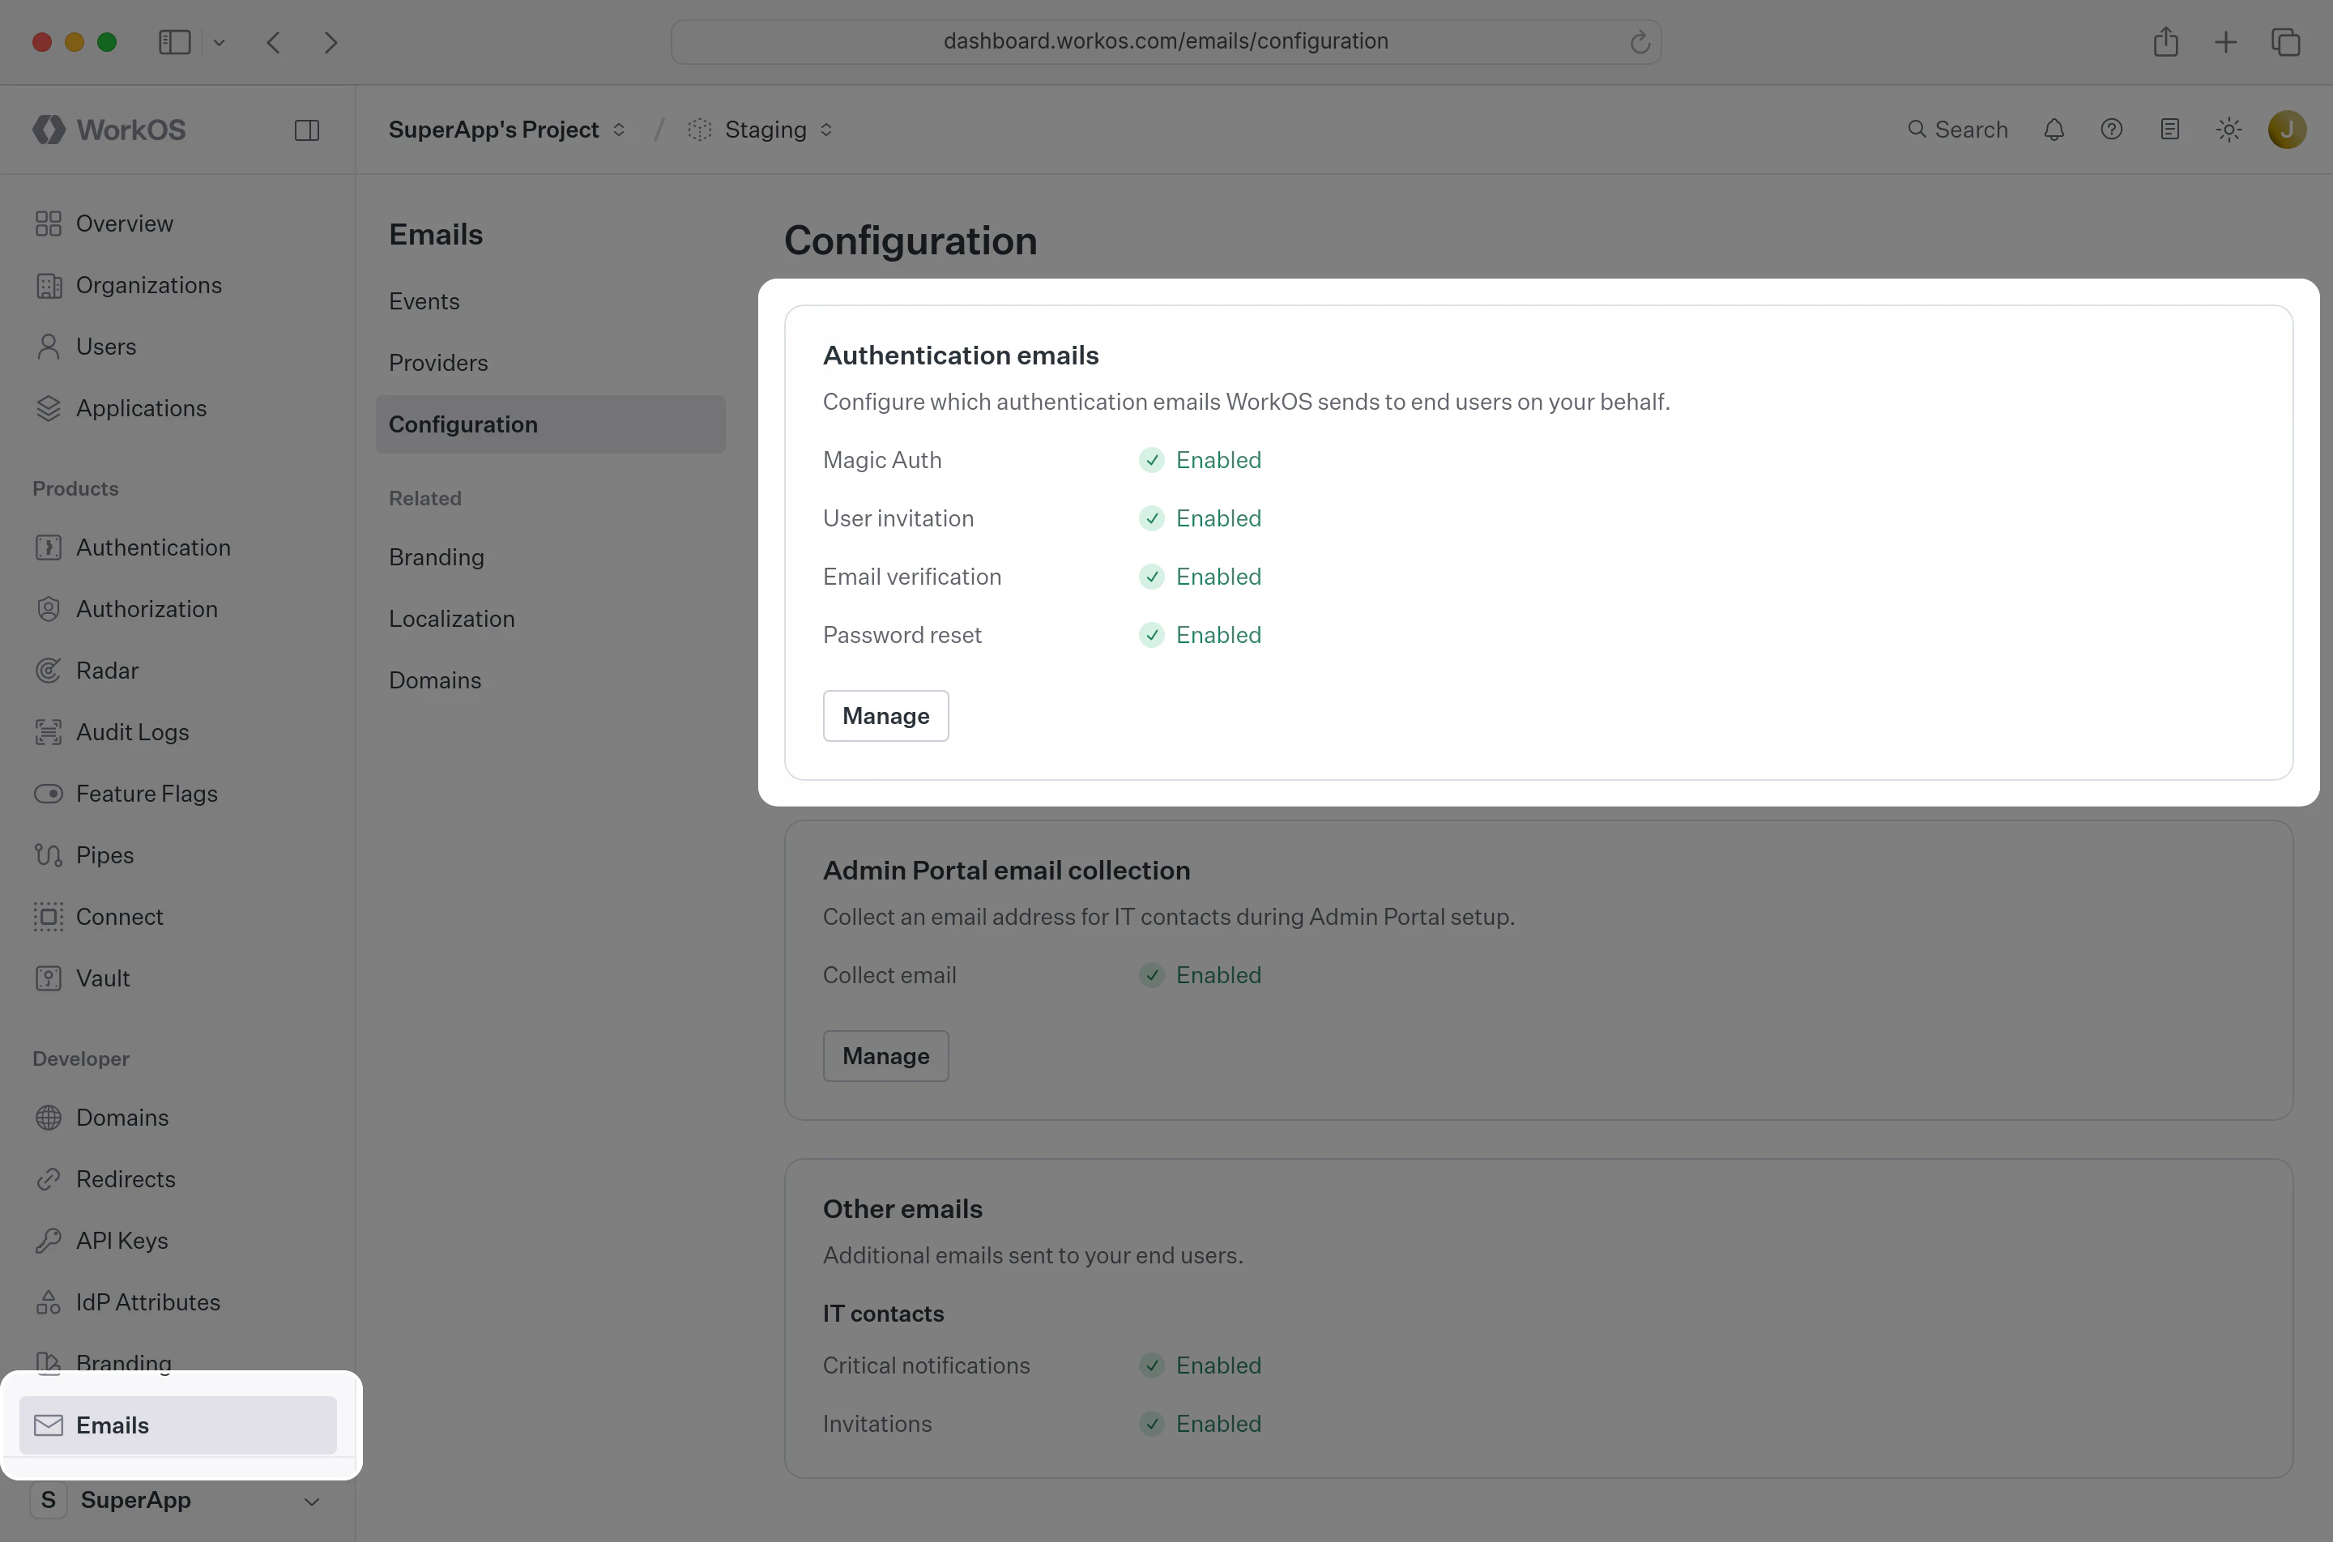Click the Connect icon in sidebar
This screenshot has height=1542, width=2333.
tap(48, 917)
